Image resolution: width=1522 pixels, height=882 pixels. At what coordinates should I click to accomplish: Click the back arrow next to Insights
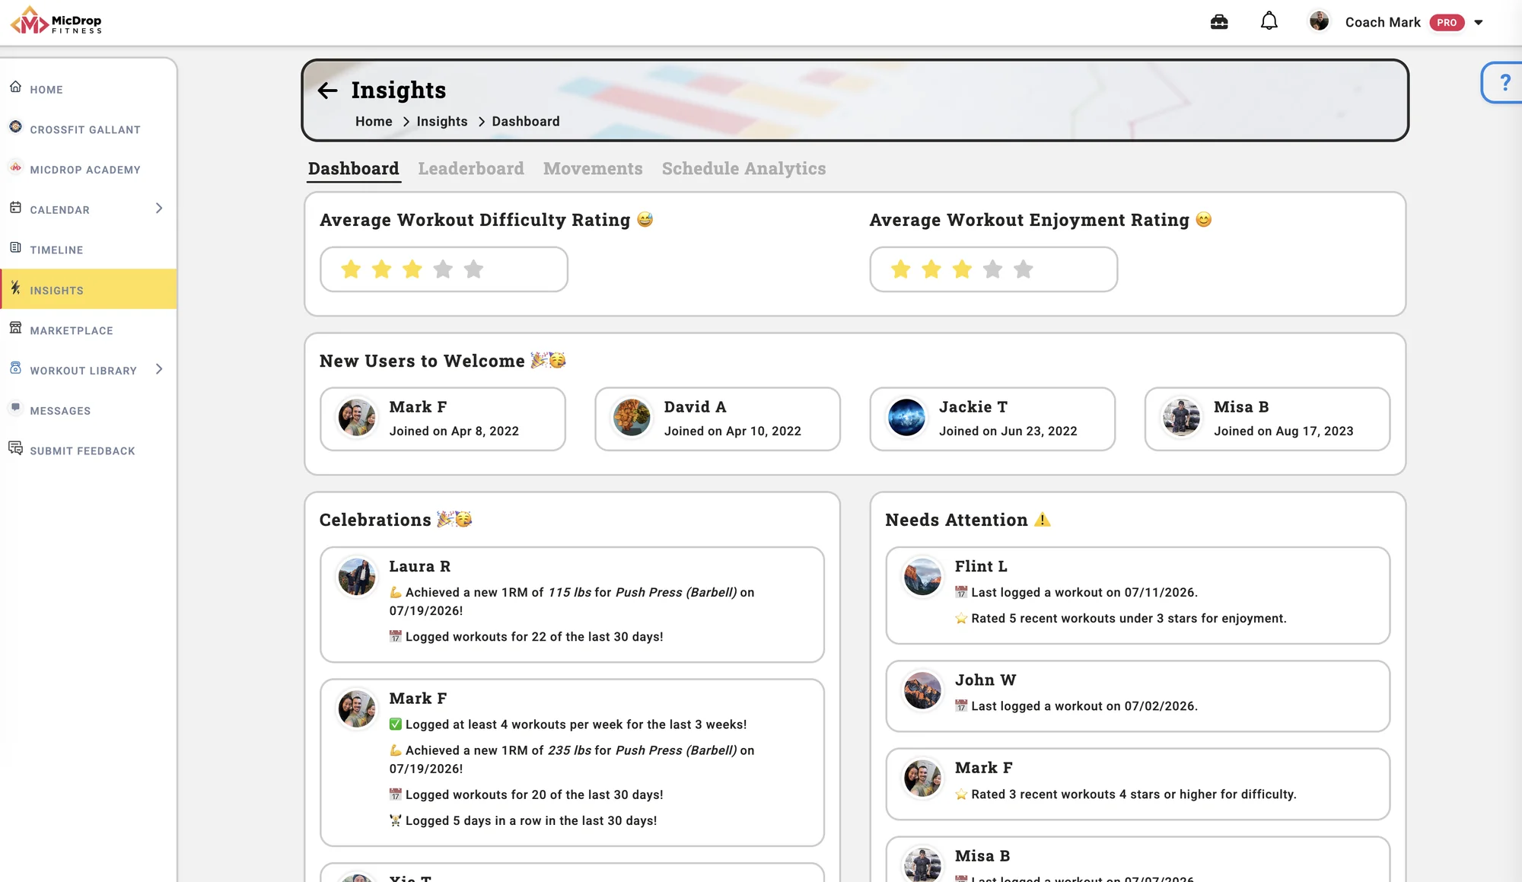tap(327, 91)
